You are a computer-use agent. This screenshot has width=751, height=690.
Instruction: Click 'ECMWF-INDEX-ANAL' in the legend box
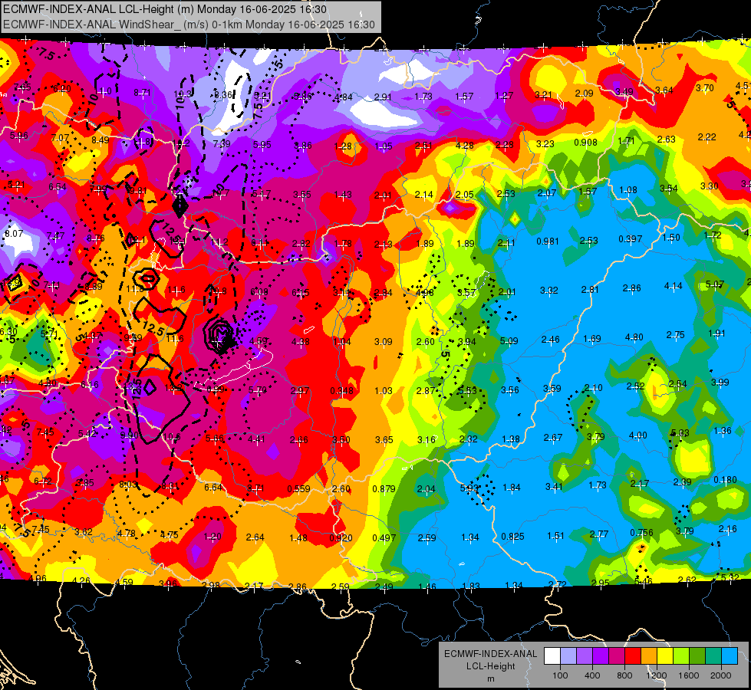click(490, 654)
